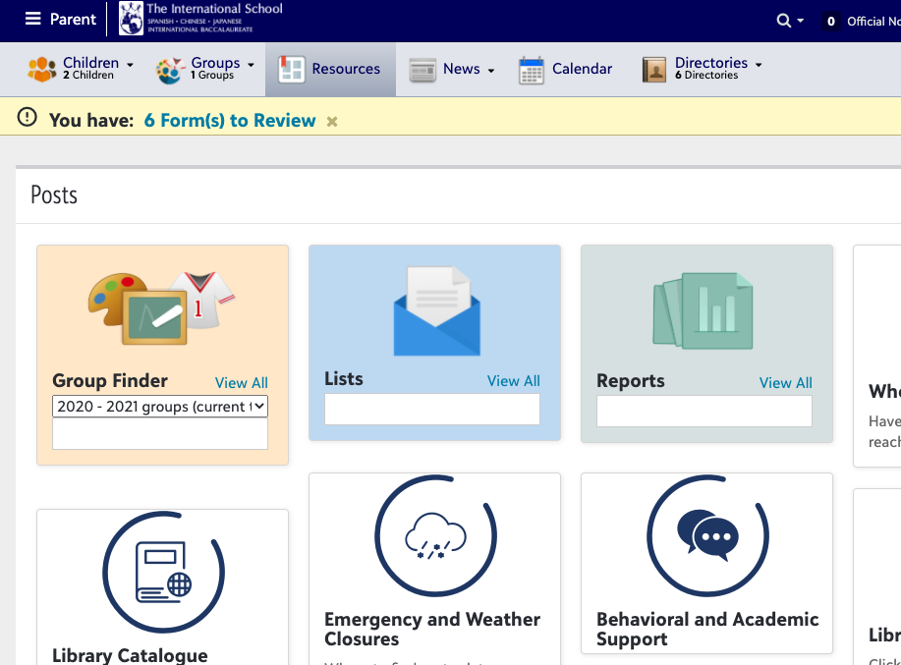The height and width of the screenshot is (665, 901).
Task: Open the Library Catalogue book icon
Action: point(163,573)
